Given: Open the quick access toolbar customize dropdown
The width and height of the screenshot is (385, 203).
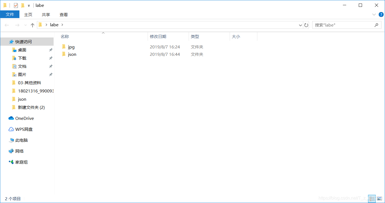Looking at the screenshot, I should 28,5.
